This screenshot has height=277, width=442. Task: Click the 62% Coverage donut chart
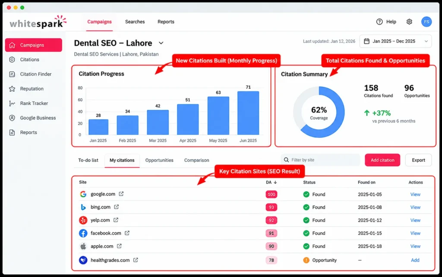(x=319, y=112)
